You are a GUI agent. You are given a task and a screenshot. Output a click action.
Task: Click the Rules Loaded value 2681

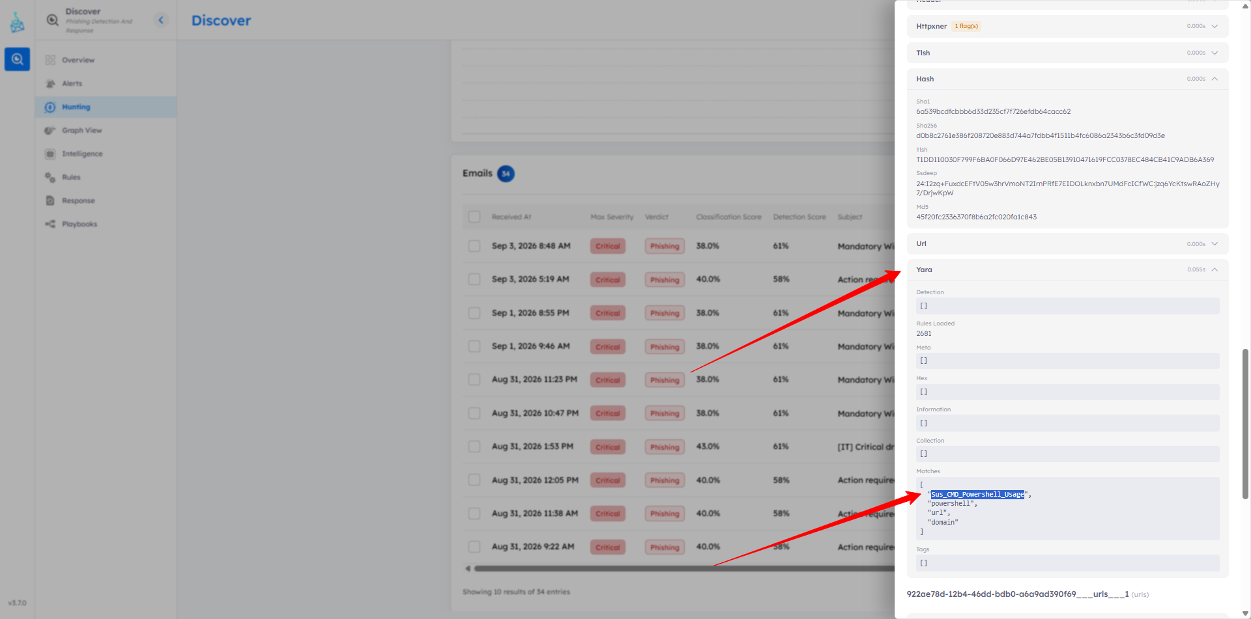924,333
